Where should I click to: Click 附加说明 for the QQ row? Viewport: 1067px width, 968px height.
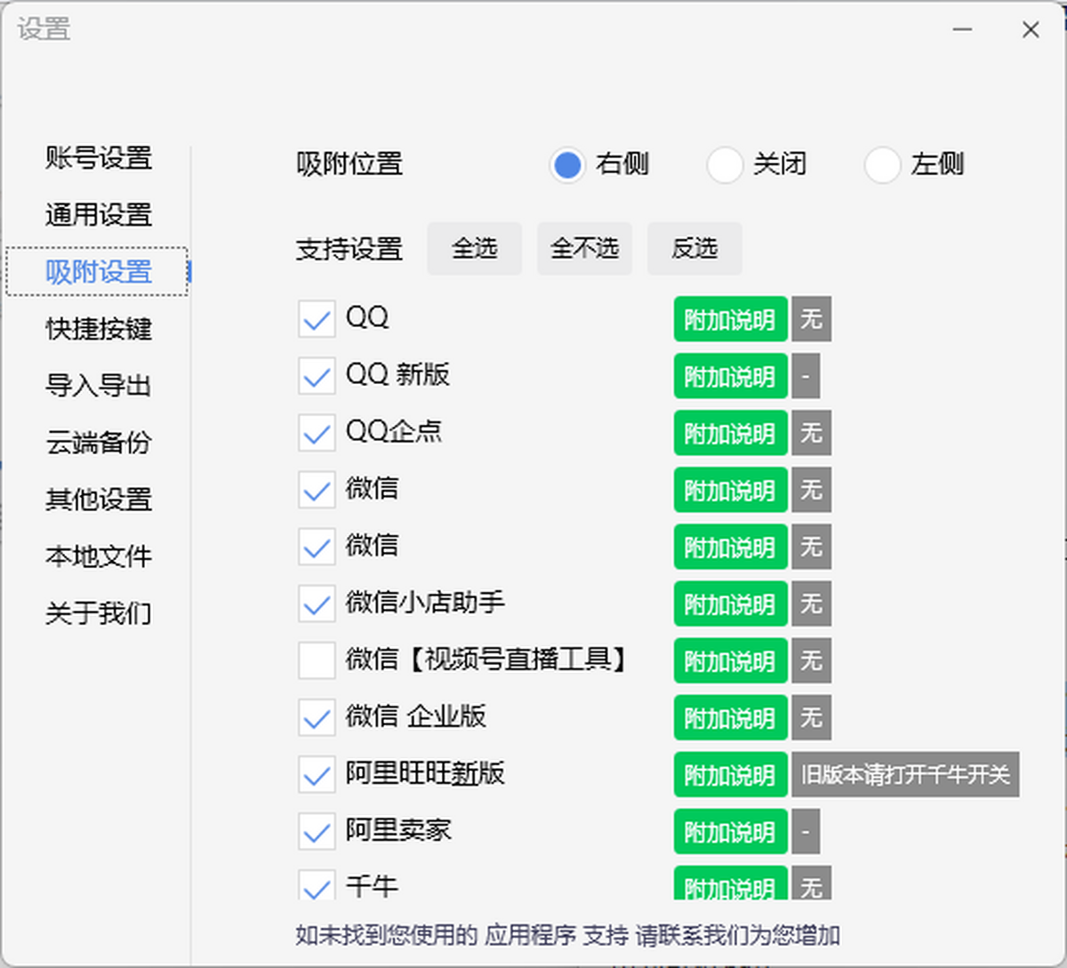(x=730, y=319)
